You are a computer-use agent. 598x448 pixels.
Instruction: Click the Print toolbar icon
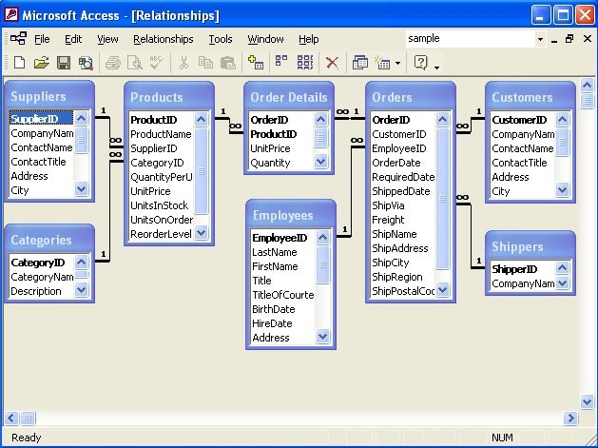113,62
